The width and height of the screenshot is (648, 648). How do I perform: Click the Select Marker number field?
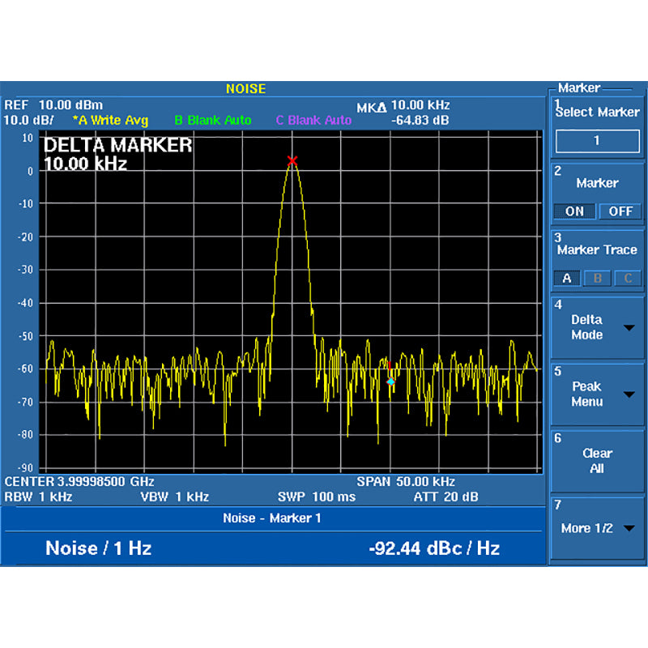tap(596, 141)
